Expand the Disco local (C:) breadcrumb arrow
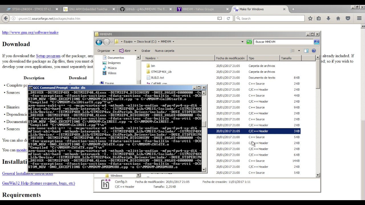 (x=159, y=42)
